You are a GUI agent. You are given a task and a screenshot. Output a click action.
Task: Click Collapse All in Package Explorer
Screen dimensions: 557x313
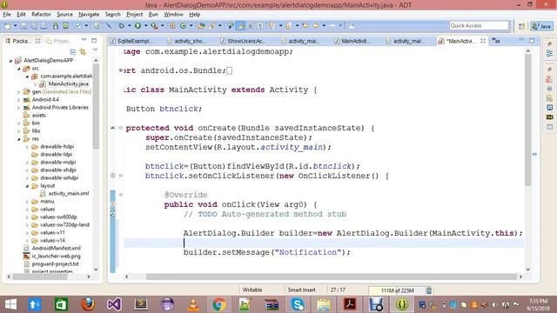(73, 52)
